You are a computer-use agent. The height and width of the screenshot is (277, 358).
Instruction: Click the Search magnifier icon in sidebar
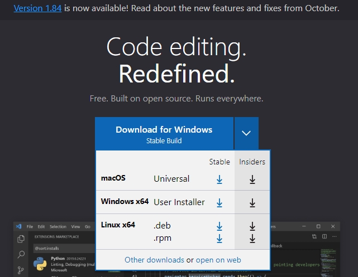(21, 255)
